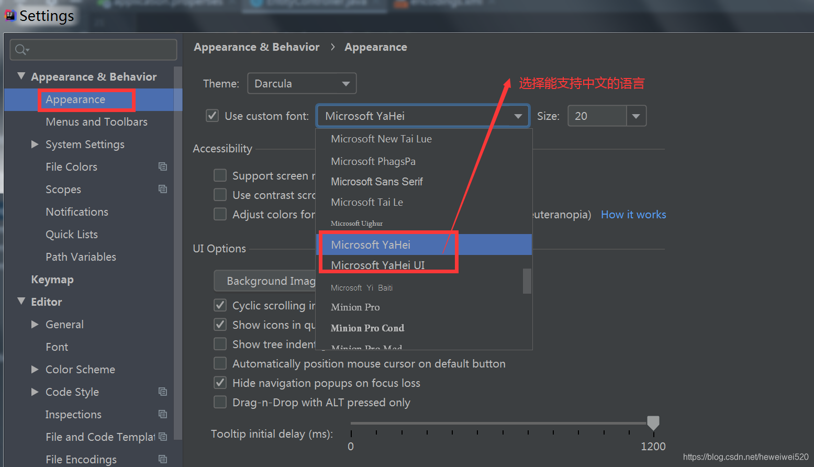Expand the Color Scheme node
Screen dimensions: 814x467
35,369
